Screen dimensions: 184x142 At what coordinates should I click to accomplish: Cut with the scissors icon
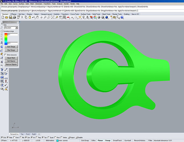(x=22, y=17)
